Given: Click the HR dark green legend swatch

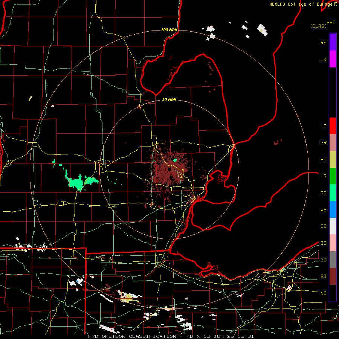Looking at the screenshot, I should pos(333,176).
